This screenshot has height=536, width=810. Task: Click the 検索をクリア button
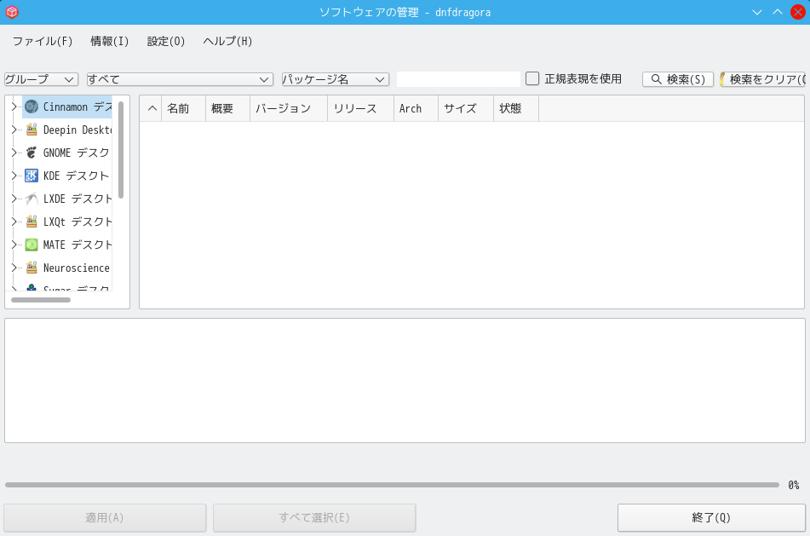click(763, 79)
